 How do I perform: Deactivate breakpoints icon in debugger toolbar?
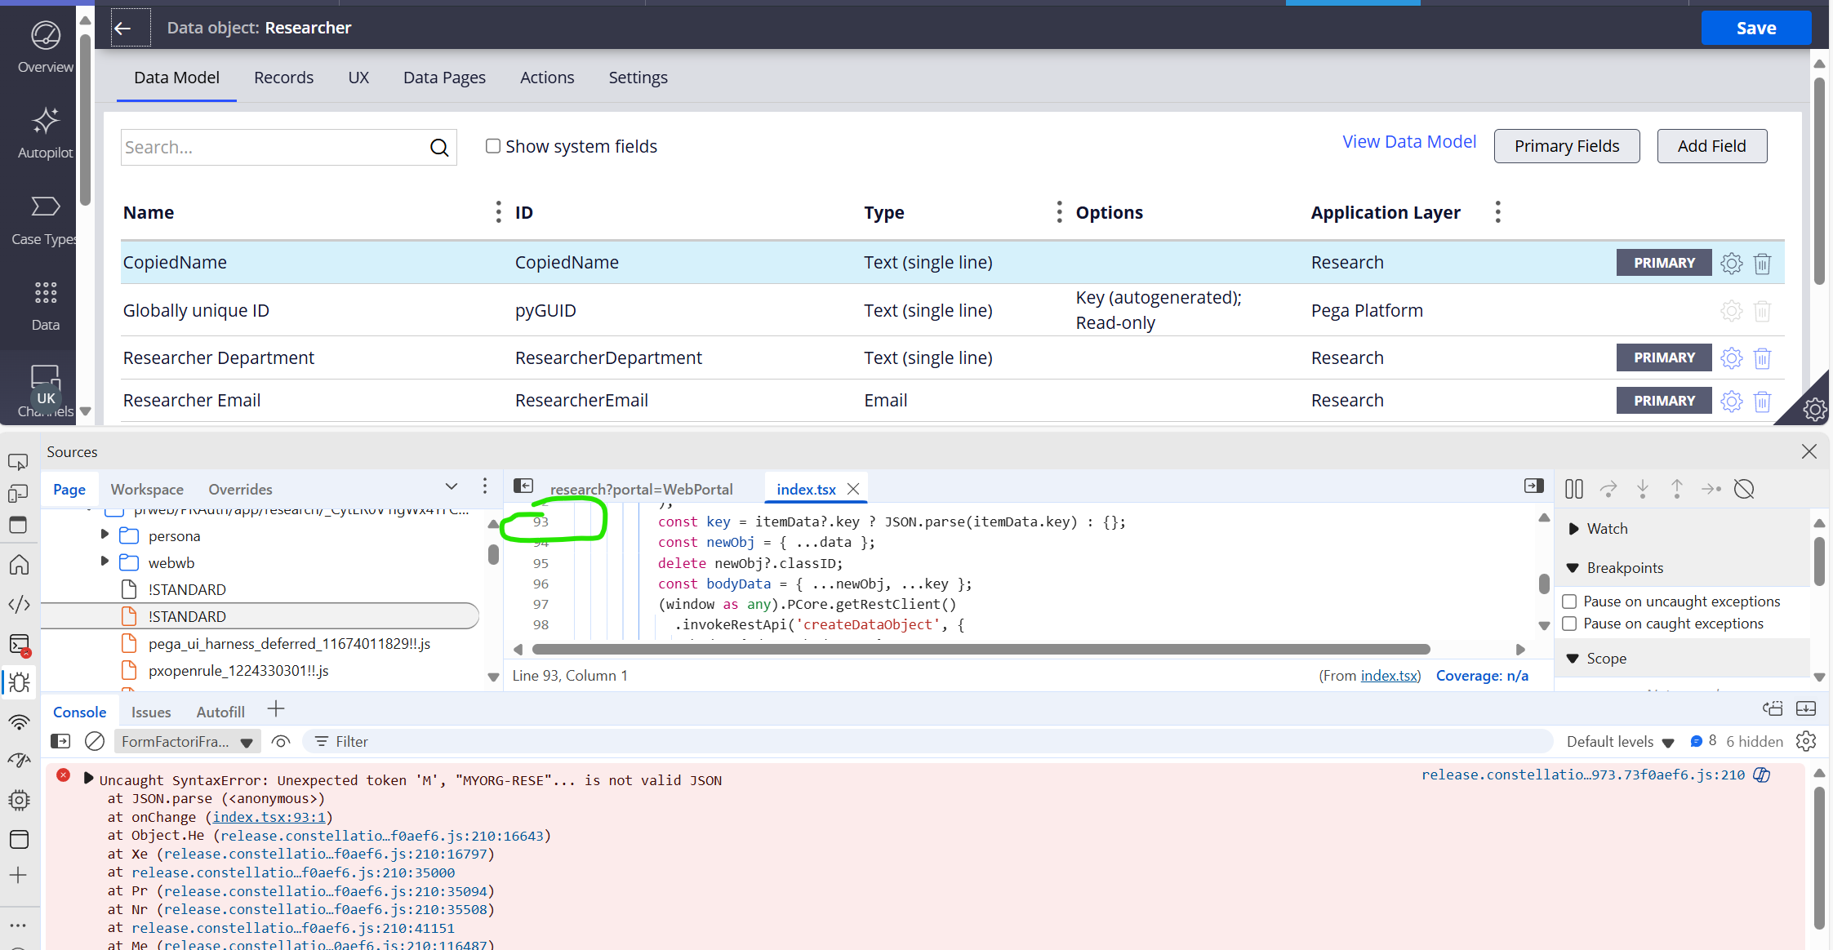[x=1744, y=489]
